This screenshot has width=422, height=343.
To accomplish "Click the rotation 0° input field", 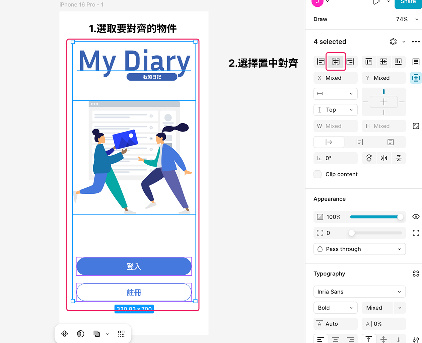I will [335, 158].
